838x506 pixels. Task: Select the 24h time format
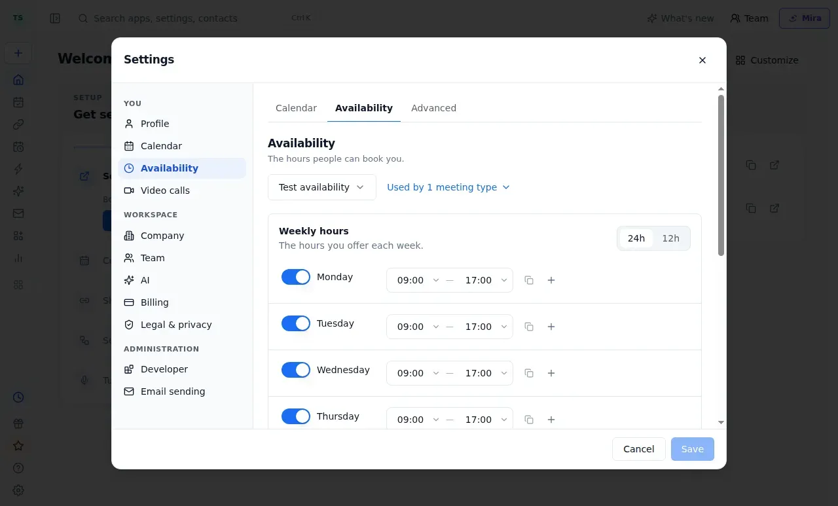(x=636, y=238)
